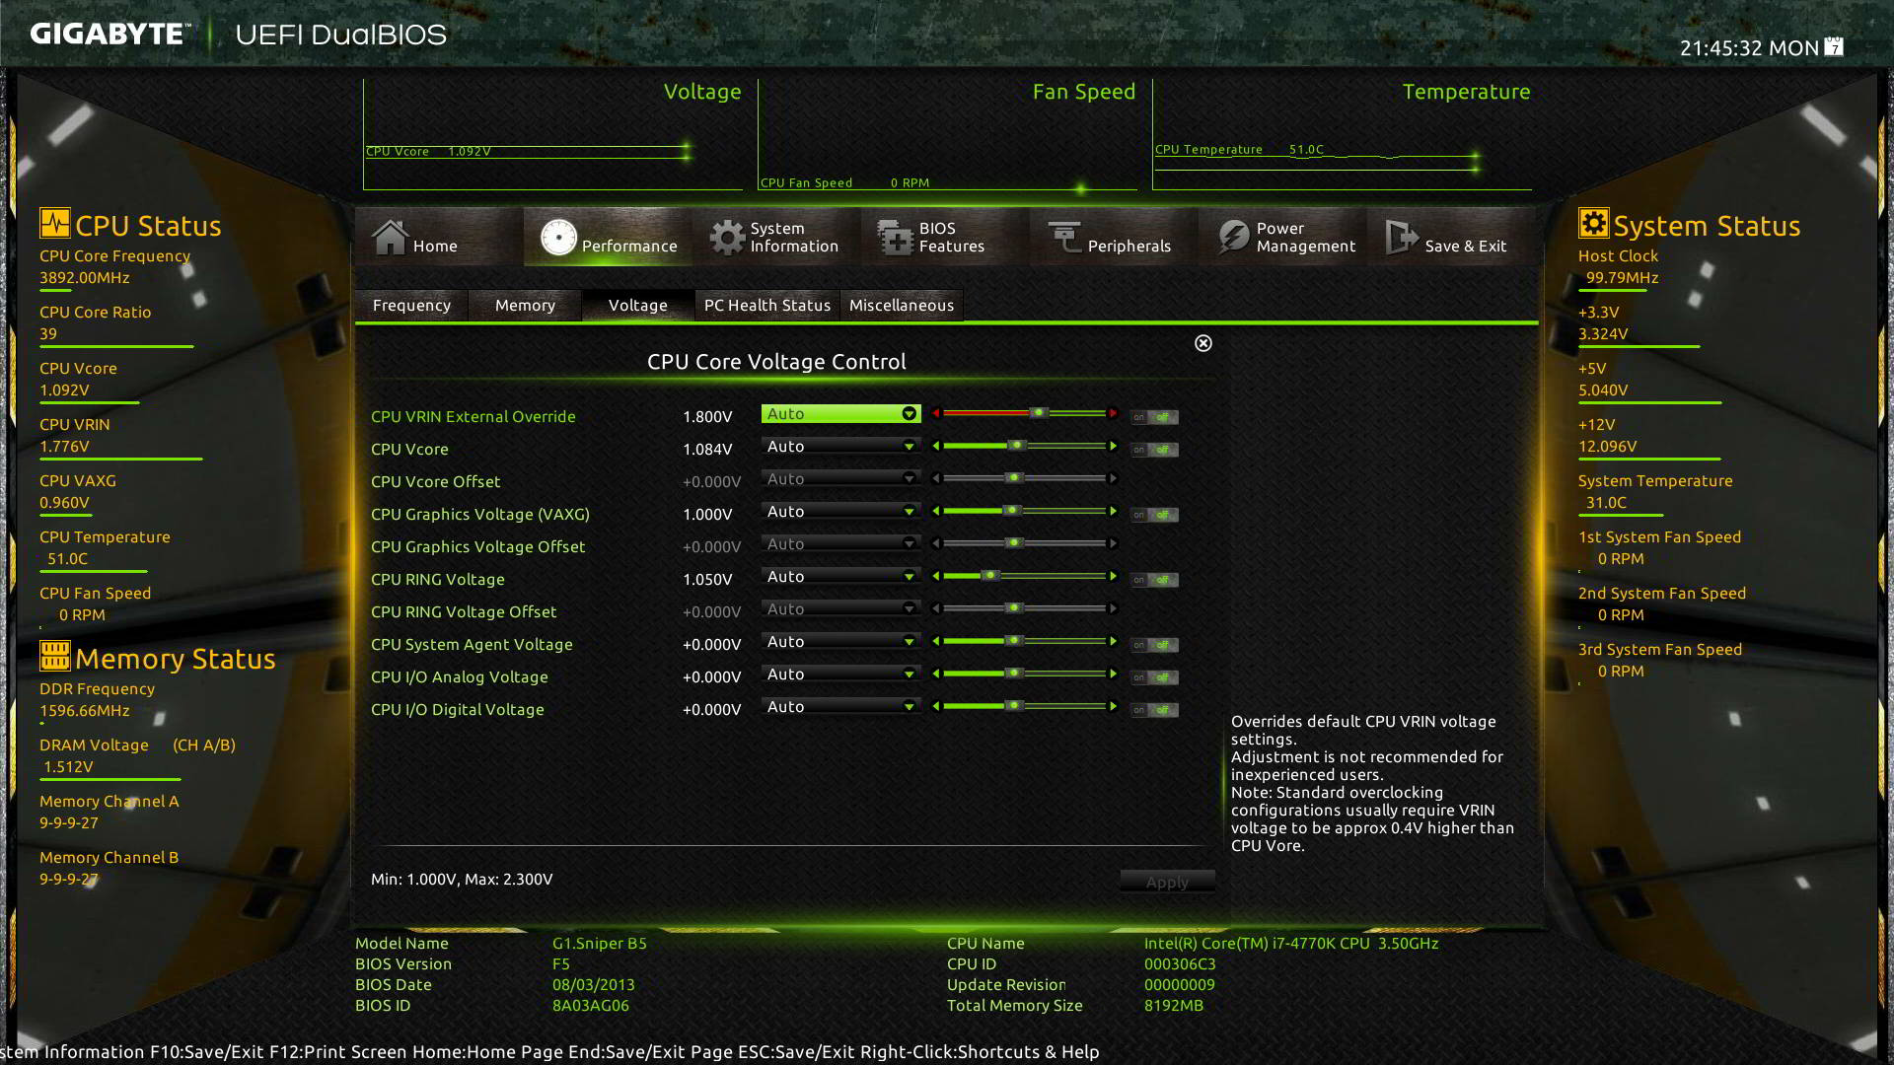Click the calendar icon beside the clock
The height and width of the screenshot is (1065, 1894).
[1834, 46]
